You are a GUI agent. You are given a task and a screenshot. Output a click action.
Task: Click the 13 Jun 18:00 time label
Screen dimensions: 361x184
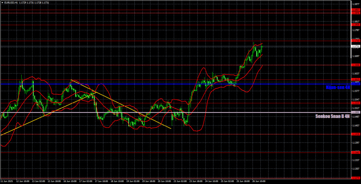tap(55, 181)
